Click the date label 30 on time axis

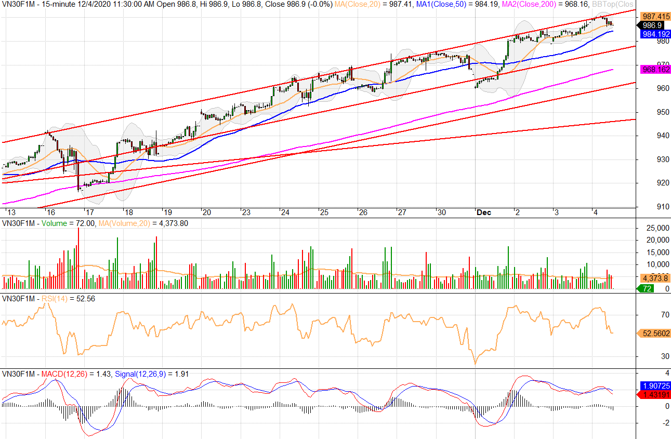coord(441,212)
